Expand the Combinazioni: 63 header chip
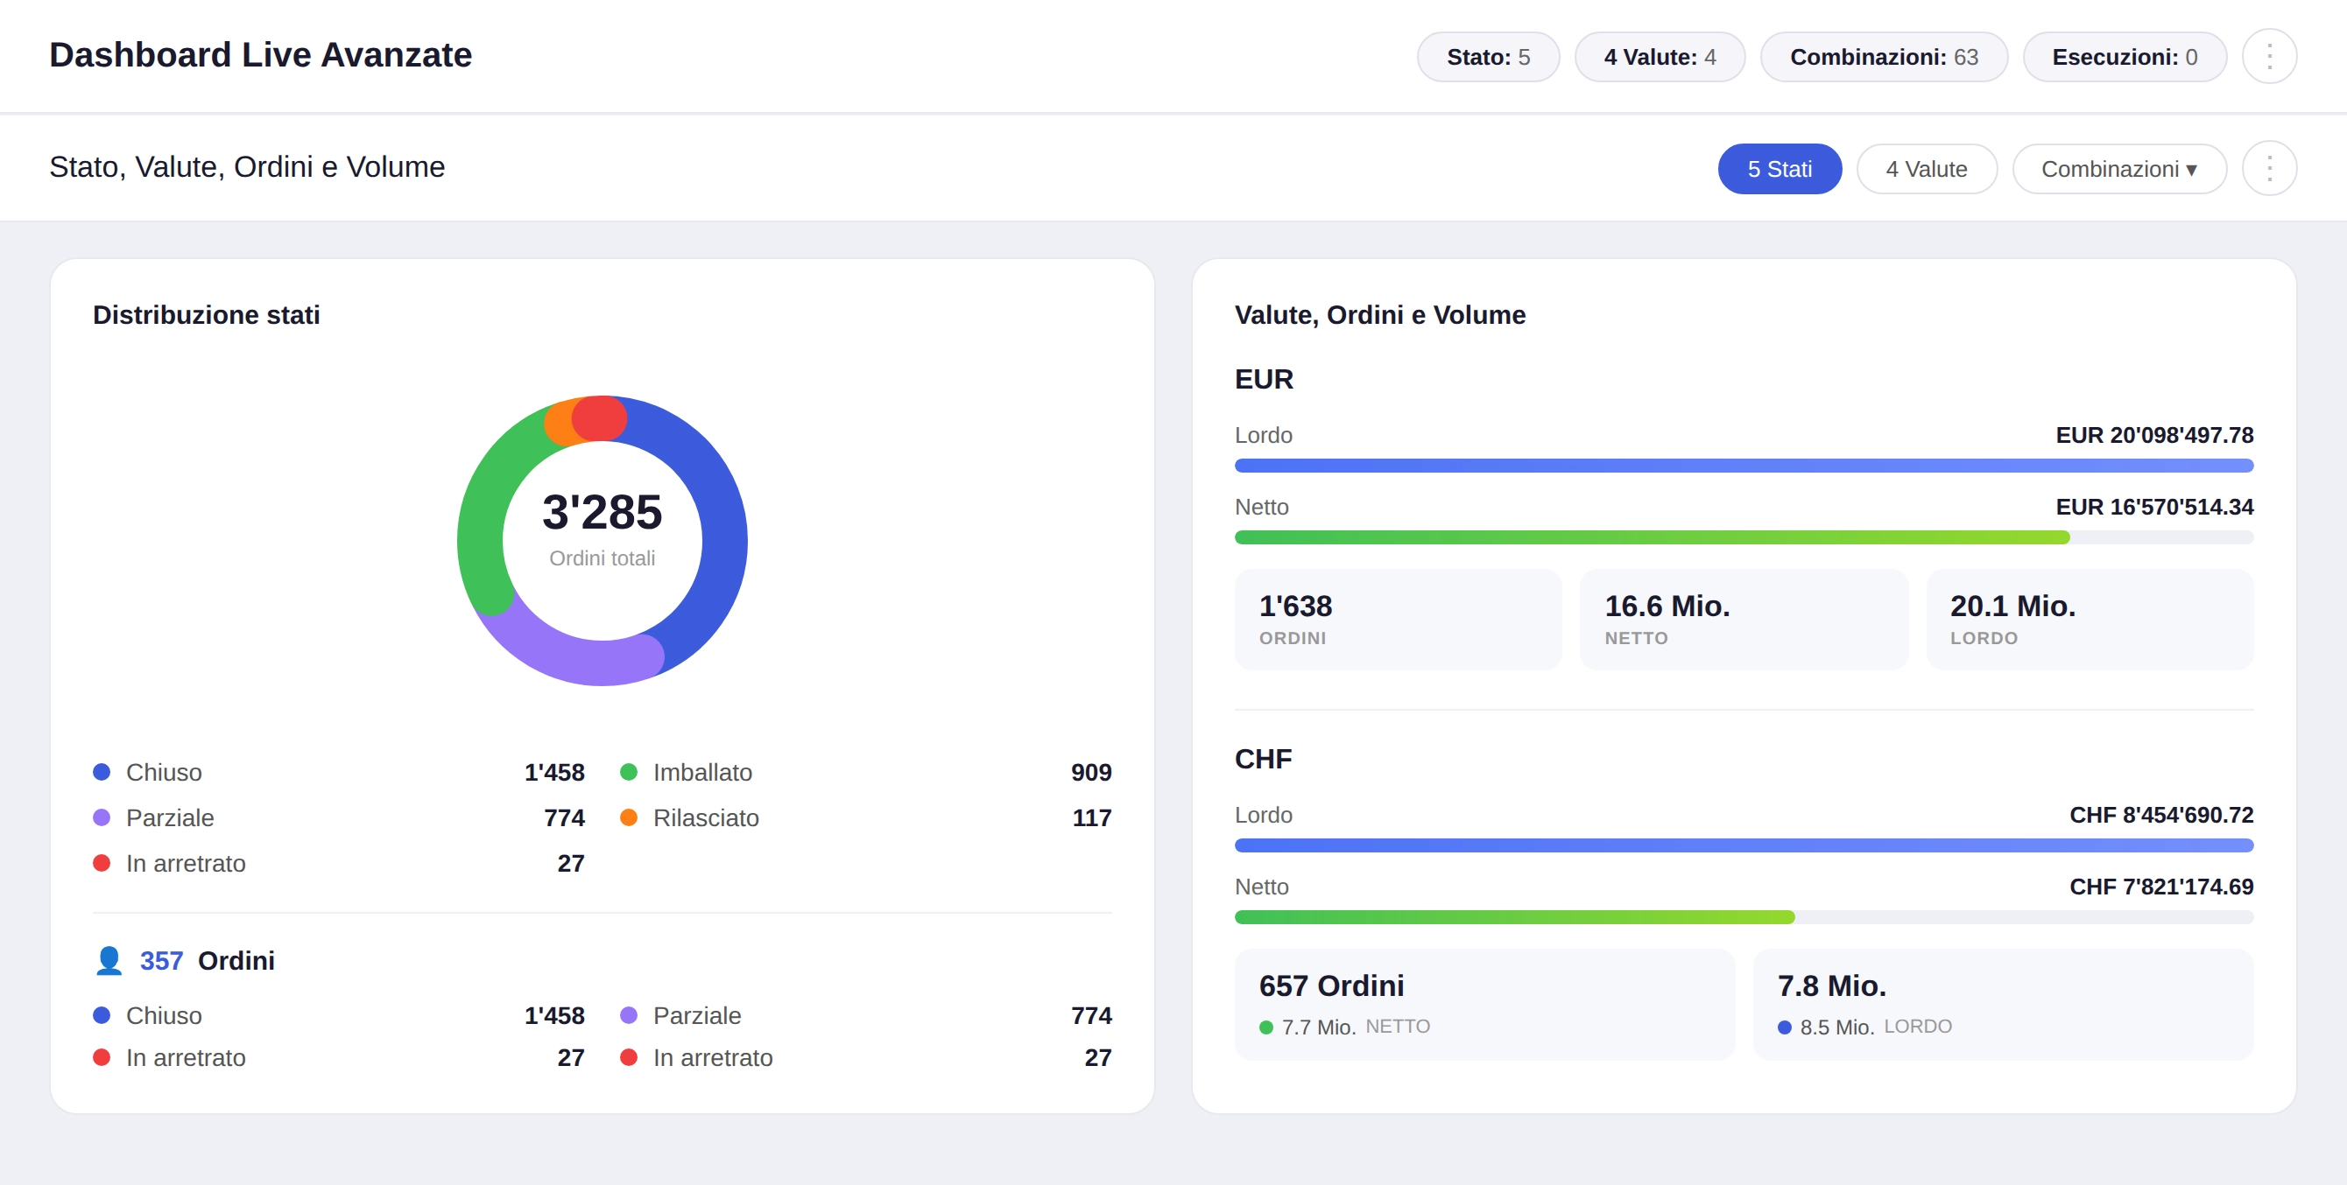 [x=1884, y=55]
